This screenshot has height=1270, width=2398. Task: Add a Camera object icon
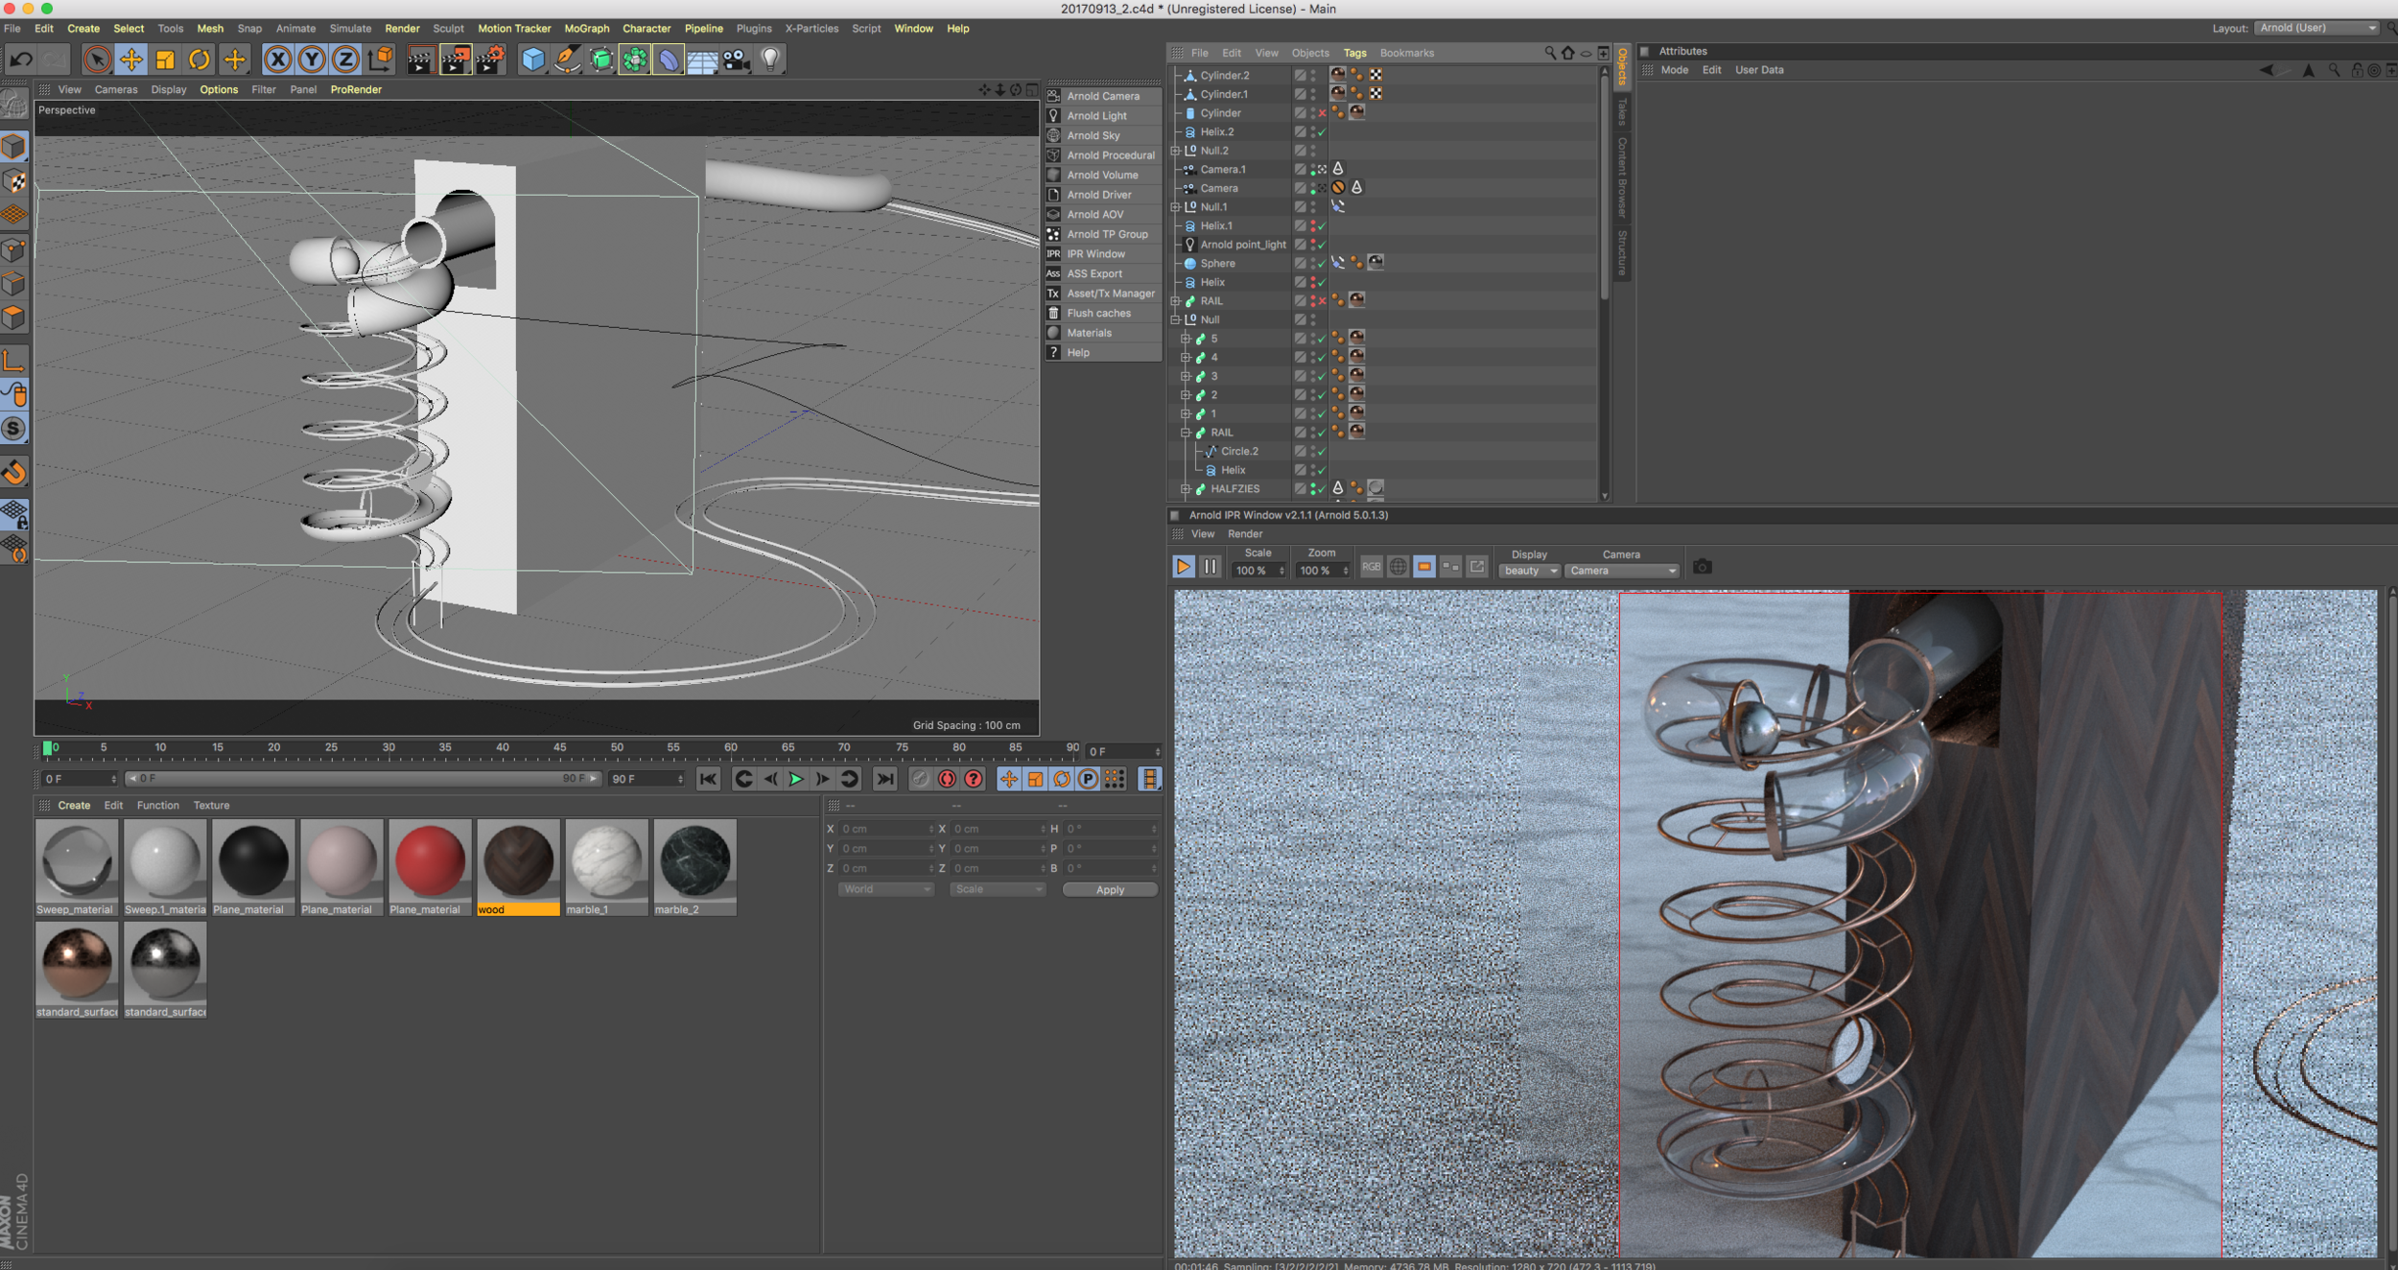pyautogui.click(x=737, y=59)
